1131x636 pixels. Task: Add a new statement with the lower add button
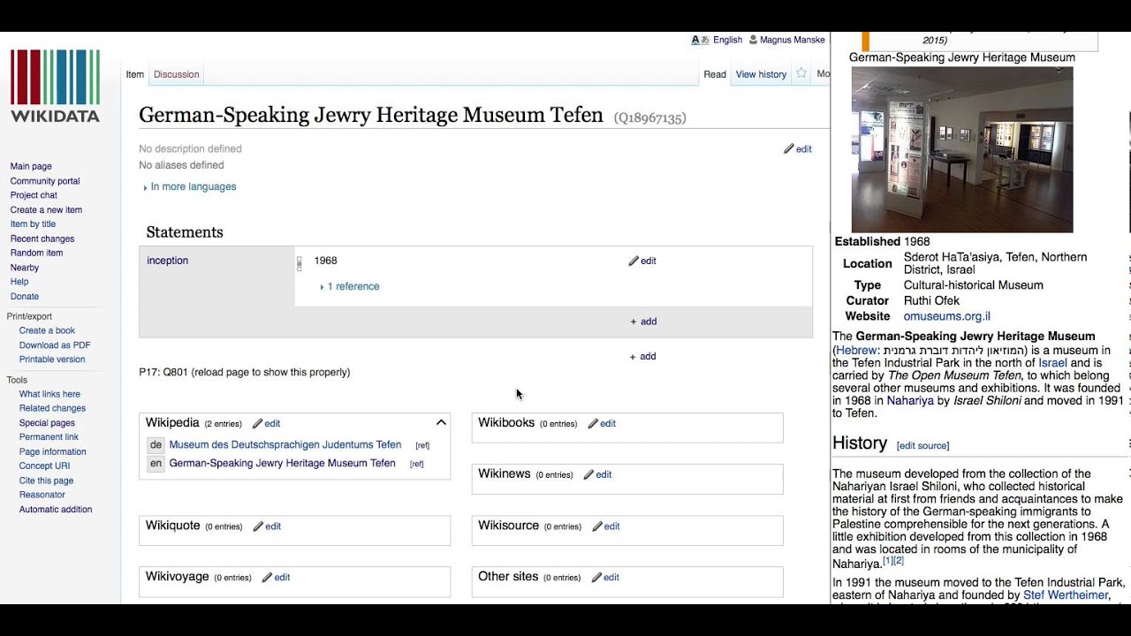(x=642, y=357)
